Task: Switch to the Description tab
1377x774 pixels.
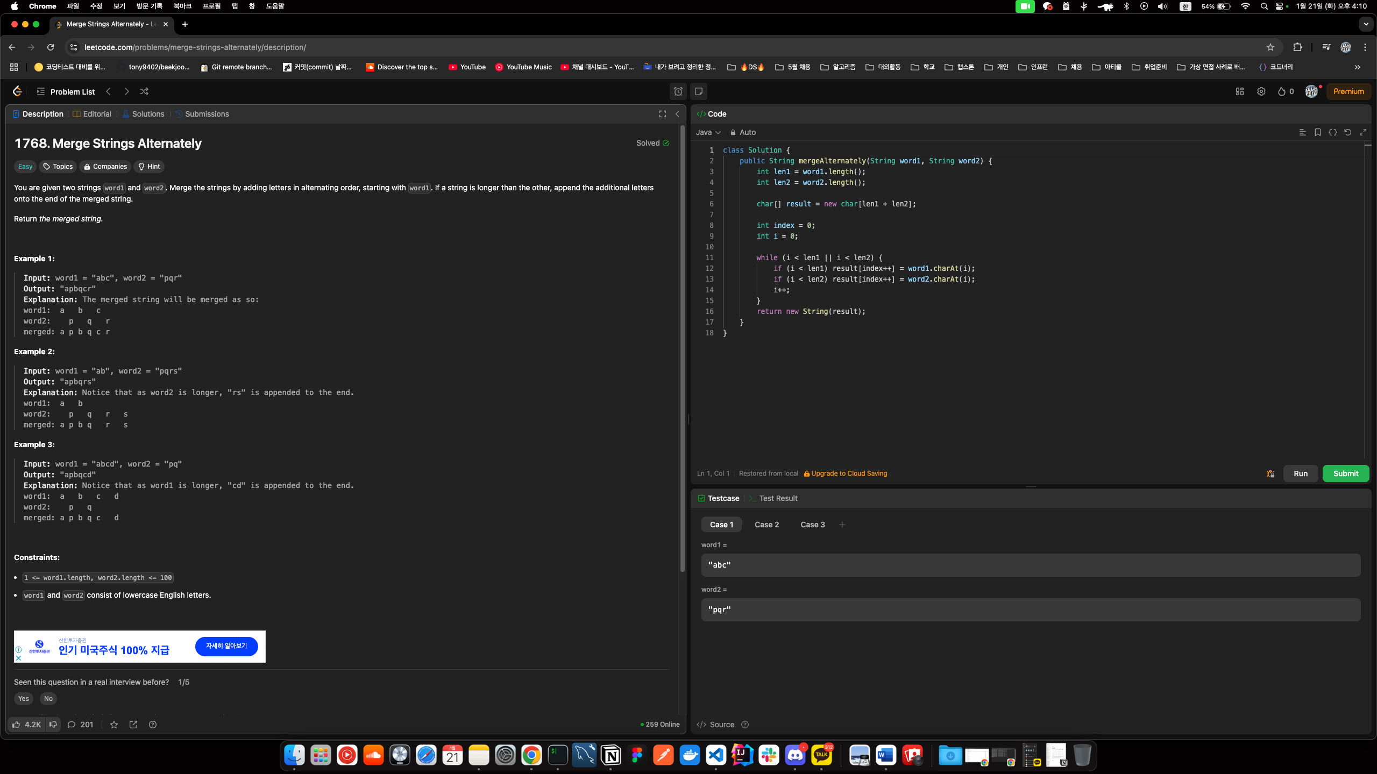Action: pos(38,114)
